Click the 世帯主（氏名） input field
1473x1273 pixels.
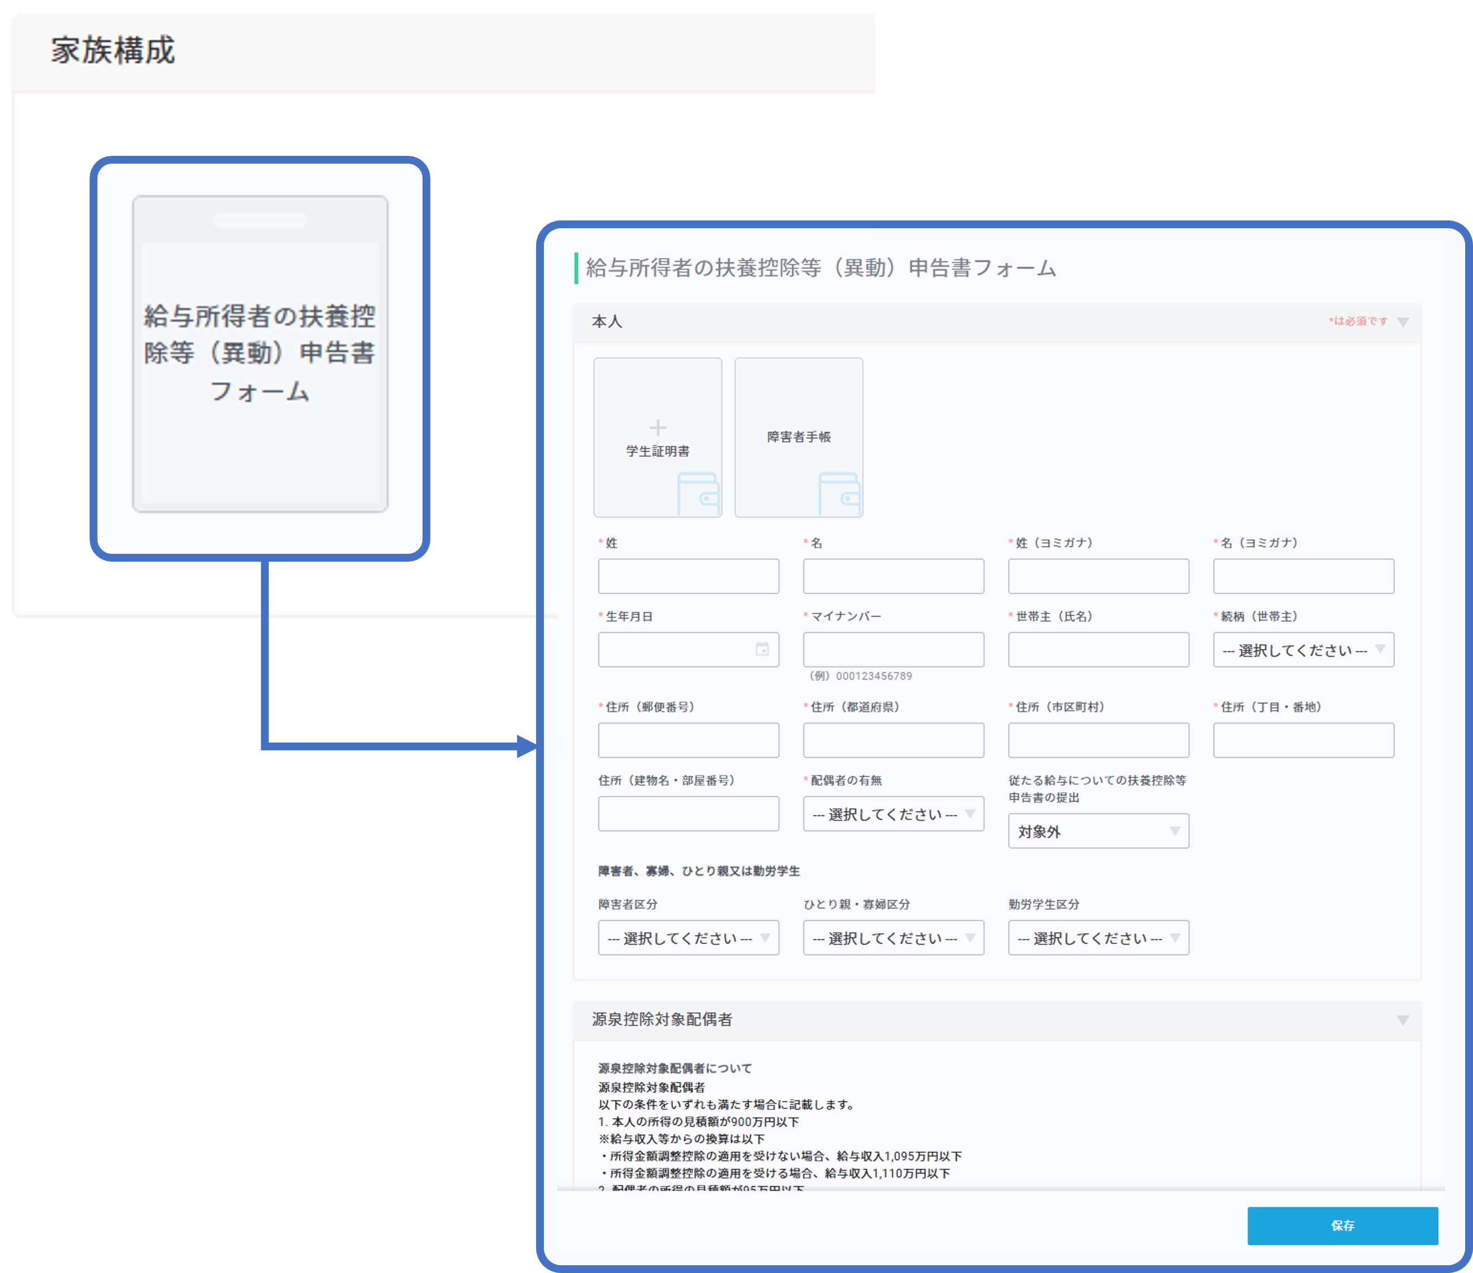[1098, 650]
